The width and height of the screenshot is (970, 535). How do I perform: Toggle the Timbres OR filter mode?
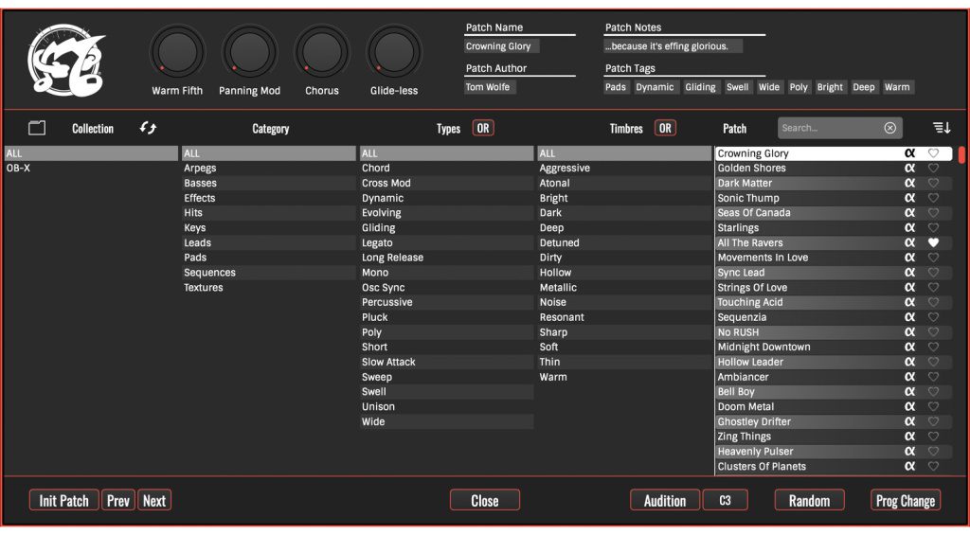(665, 129)
